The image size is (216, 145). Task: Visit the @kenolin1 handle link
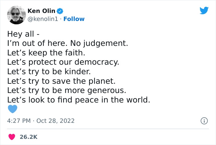(x=43, y=19)
